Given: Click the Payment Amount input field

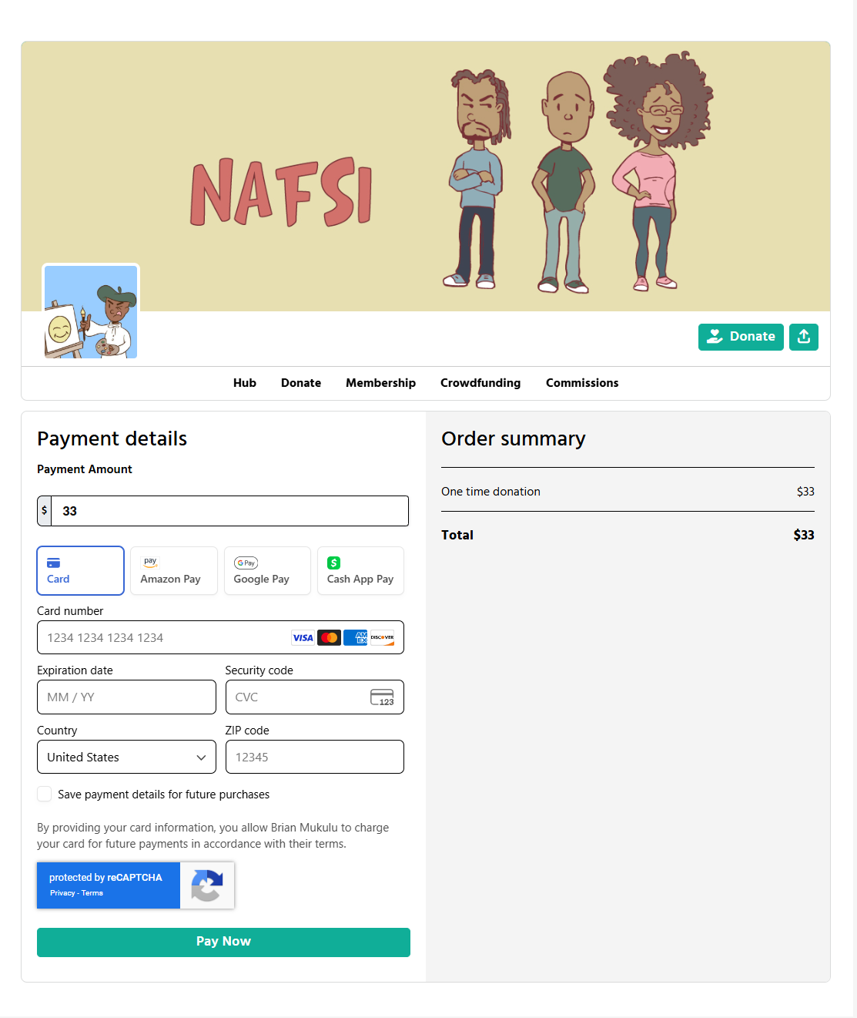Looking at the screenshot, I should 229,511.
